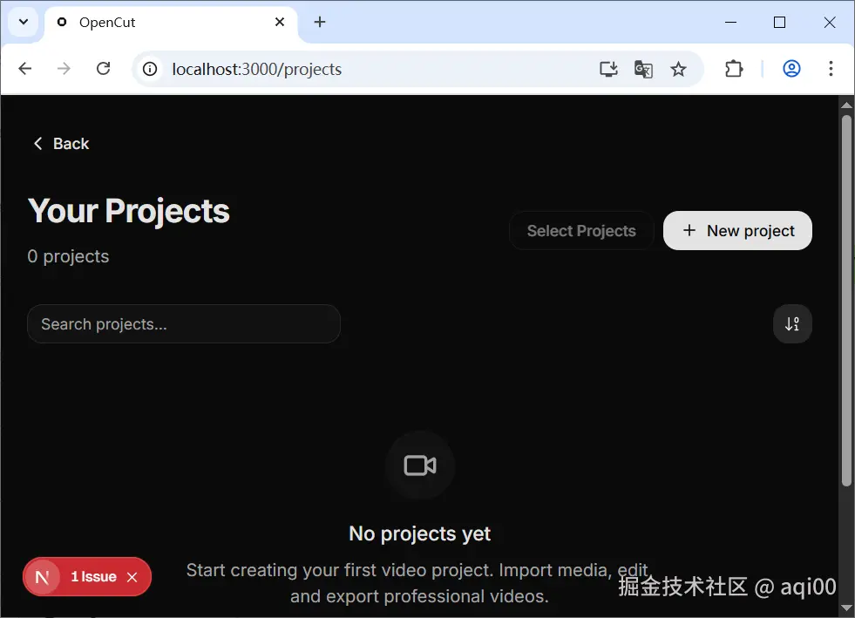Reload the projects page
Image resolution: width=855 pixels, height=618 pixels.
point(103,68)
